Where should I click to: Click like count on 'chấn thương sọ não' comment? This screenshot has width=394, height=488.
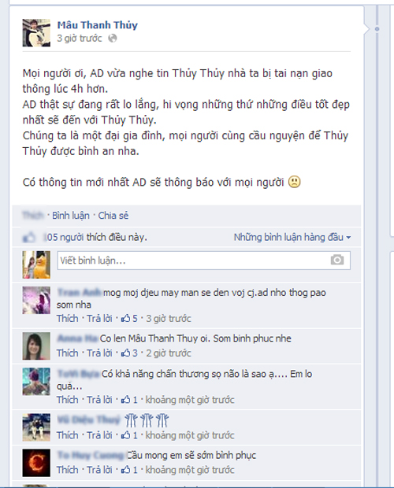129,400
